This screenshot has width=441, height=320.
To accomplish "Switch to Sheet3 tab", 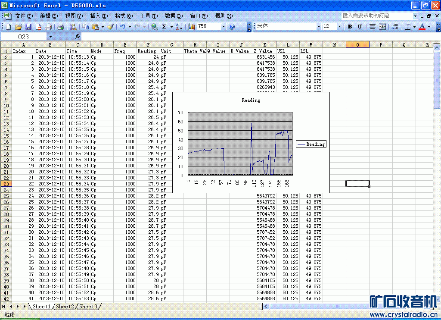I will pos(88,307).
